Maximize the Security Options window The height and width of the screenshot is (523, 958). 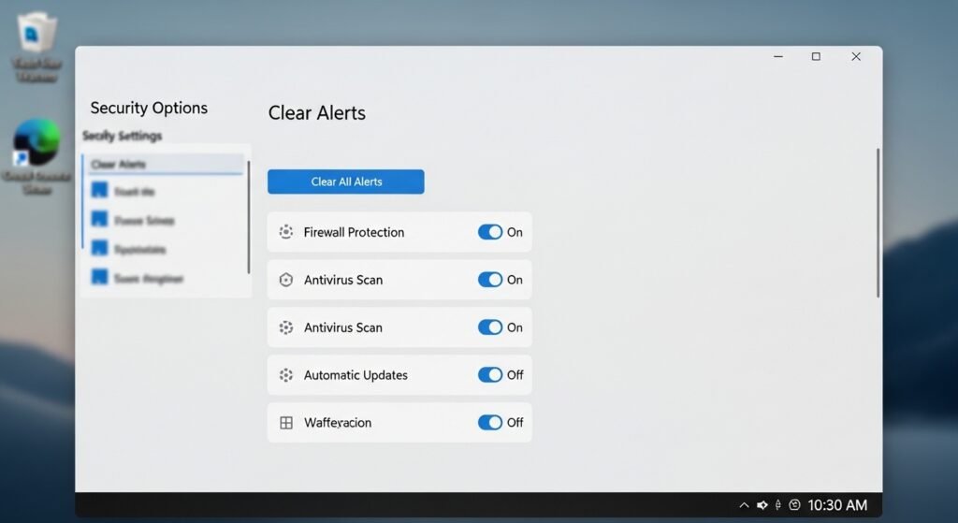point(816,57)
